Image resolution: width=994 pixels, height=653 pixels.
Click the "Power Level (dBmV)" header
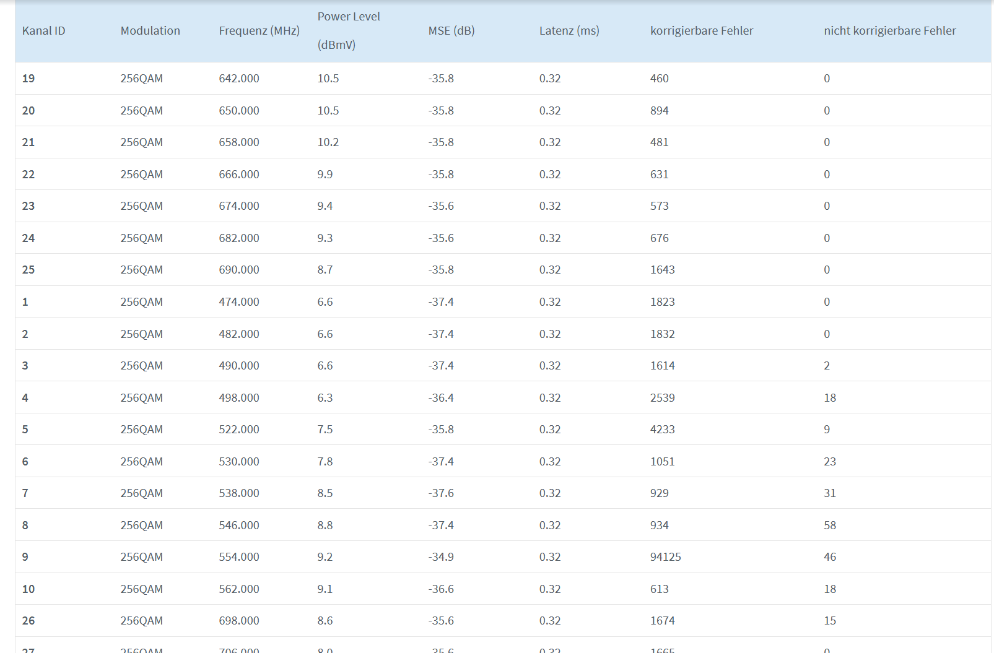[x=349, y=31]
